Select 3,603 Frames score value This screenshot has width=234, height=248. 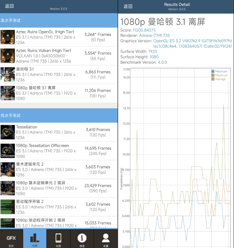tap(98, 167)
